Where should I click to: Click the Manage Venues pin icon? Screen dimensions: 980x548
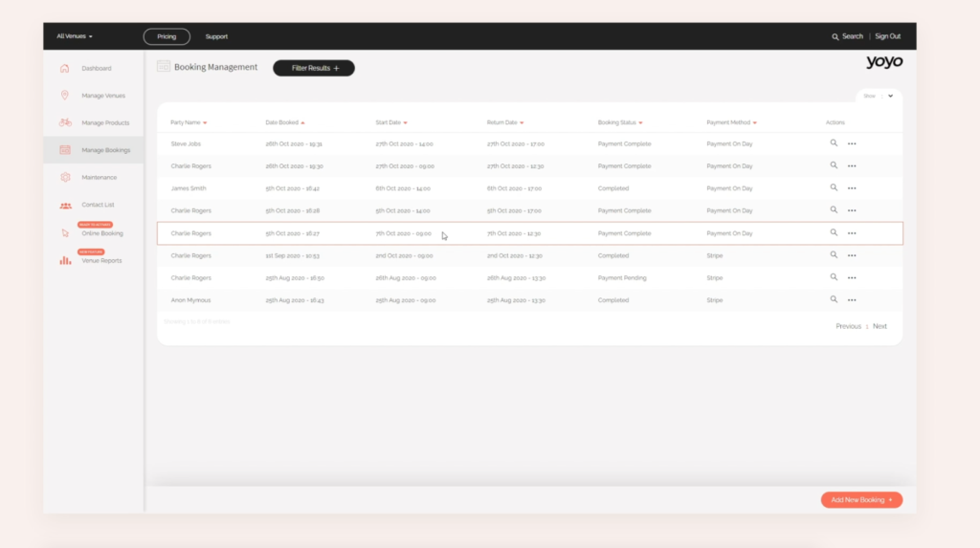click(65, 96)
